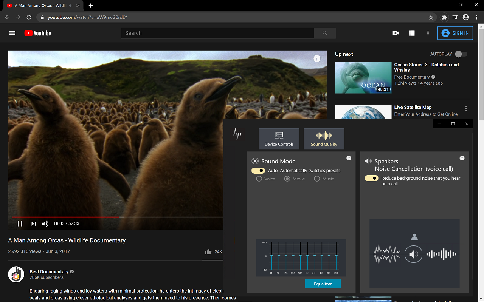The height and width of the screenshot is (302, 484).
Task: Click the YouTube apps grid icon
Action: pyautogui.click(x=411, y=33)
